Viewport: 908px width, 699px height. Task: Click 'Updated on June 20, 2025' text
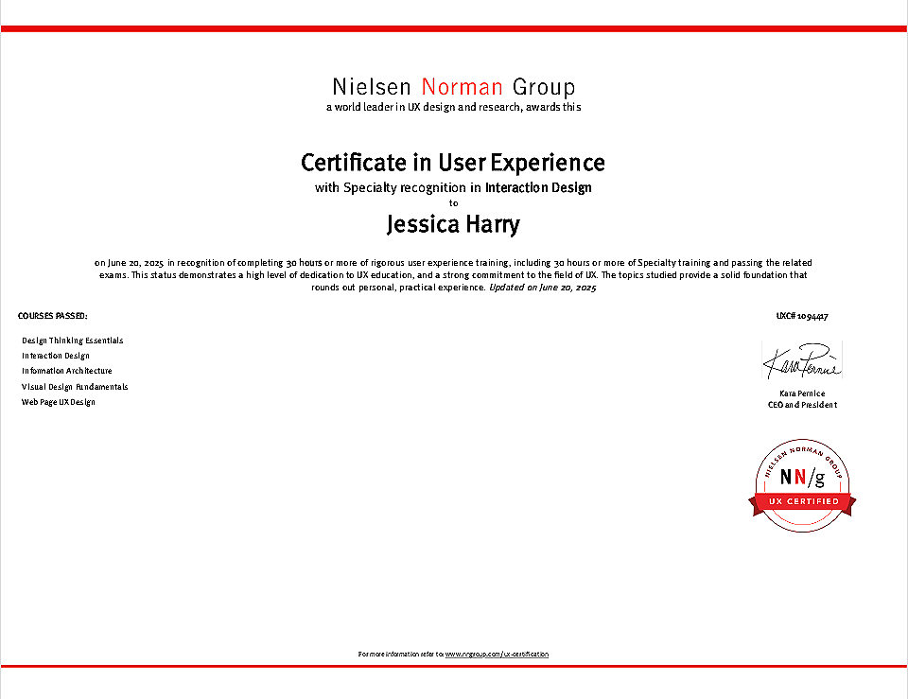[543, 288]
